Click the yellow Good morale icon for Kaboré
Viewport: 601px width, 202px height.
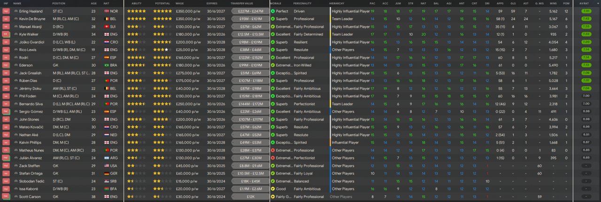click(x=273, y=189)
